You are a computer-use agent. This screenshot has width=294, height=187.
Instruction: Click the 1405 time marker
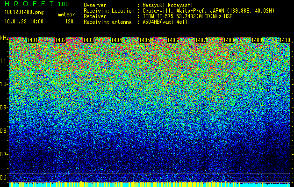[x=144, y=40]
